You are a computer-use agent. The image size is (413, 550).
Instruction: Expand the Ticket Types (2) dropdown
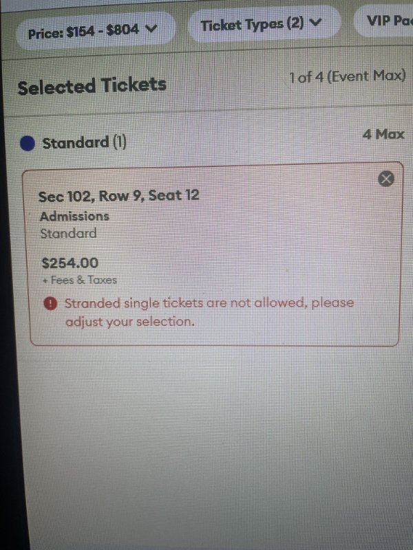click(261, 25)
